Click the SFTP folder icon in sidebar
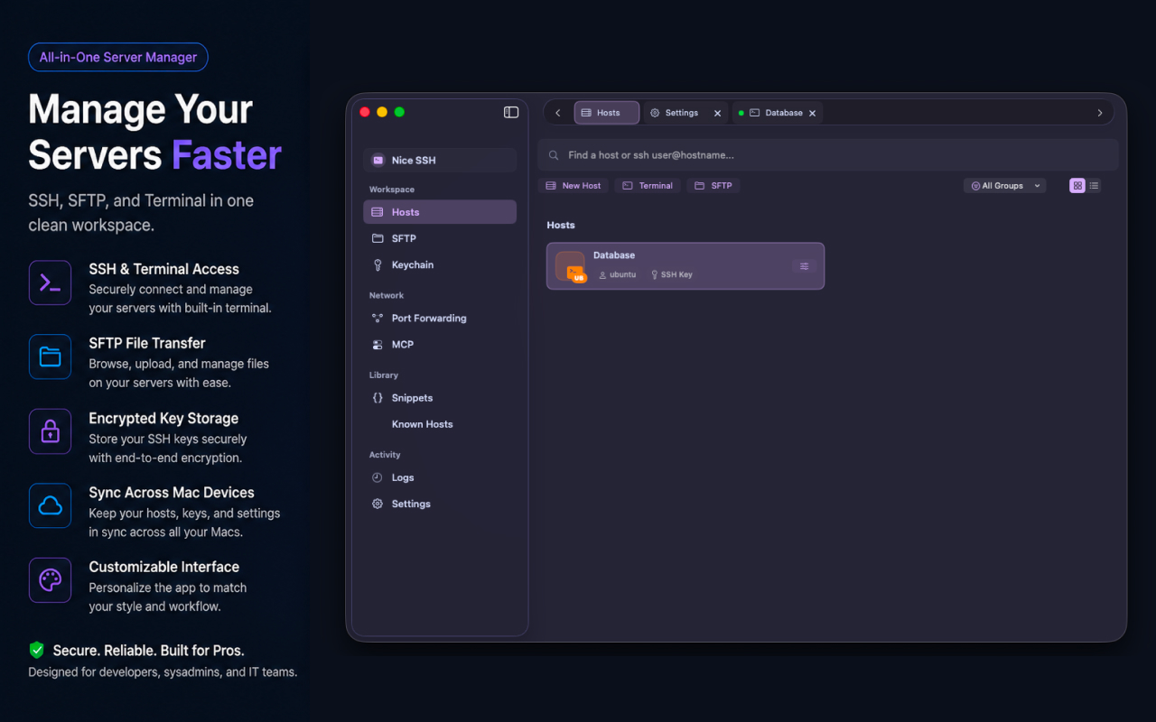The image size is (1156, 722). pyautogui.click(x=378, y=238)
